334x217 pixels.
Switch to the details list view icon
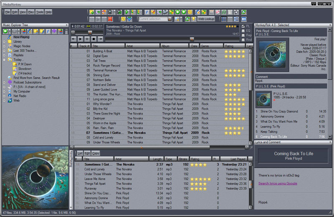click(224, 19)
